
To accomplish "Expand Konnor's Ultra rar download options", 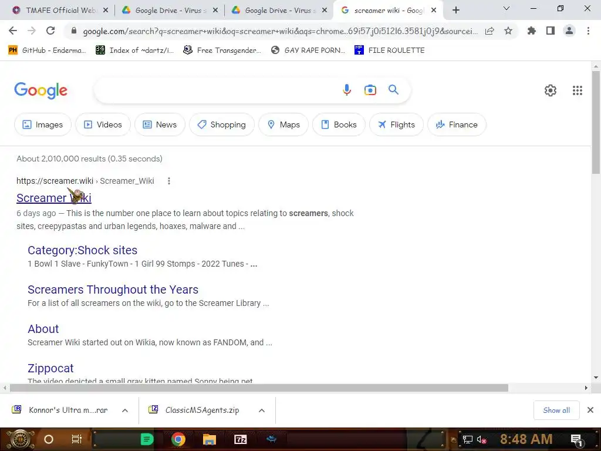I will (x=125, y=410).
